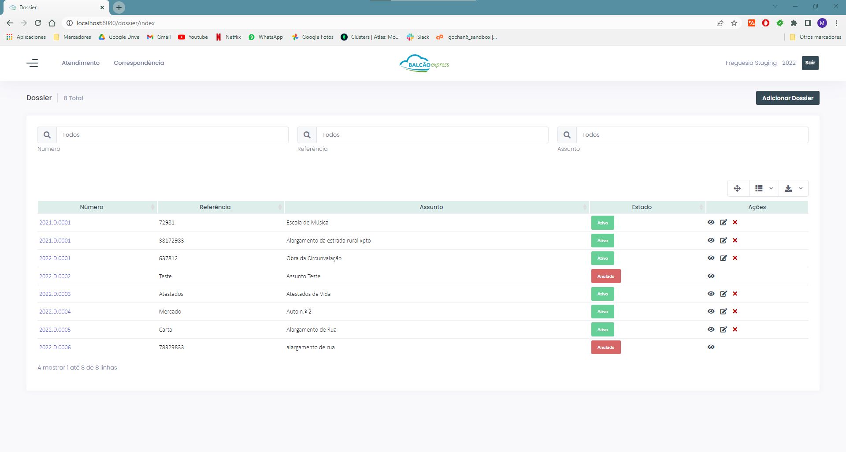
Task: View the Obra da Circunvalação dossier
Action: pyautogui.click(x=711, y=258)
